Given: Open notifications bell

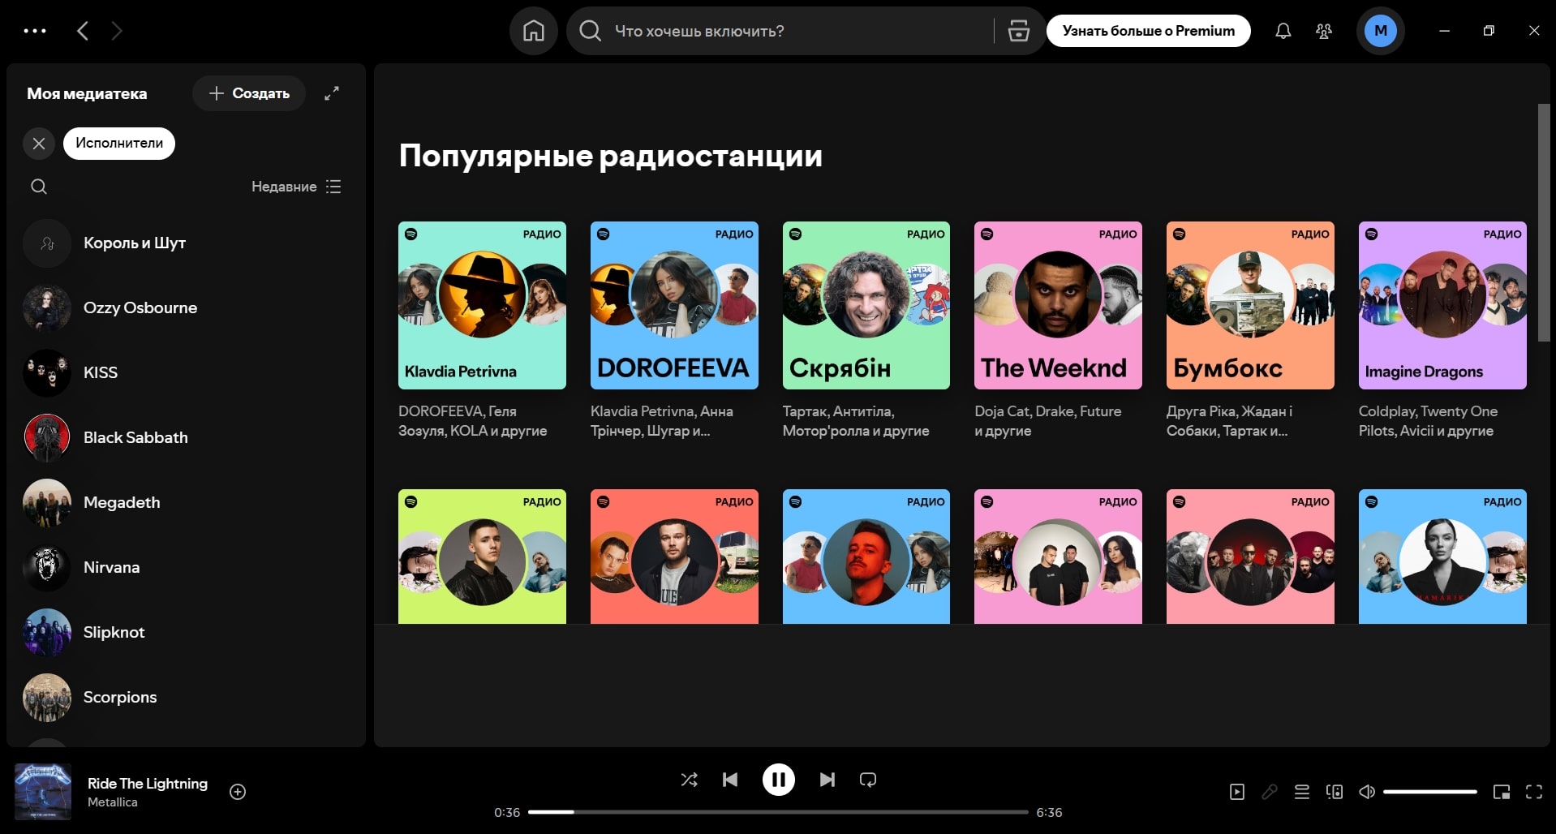Looking at the screenshot, I should (1283, 31).
